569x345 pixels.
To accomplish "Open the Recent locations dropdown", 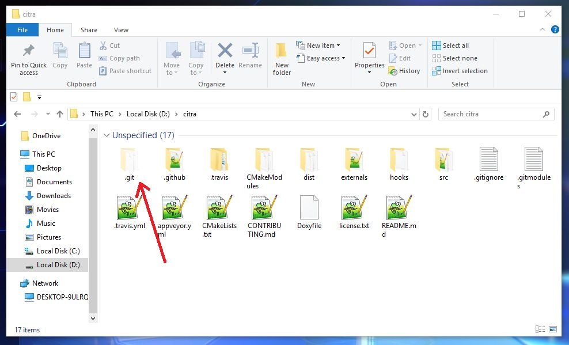I will 48,114.
